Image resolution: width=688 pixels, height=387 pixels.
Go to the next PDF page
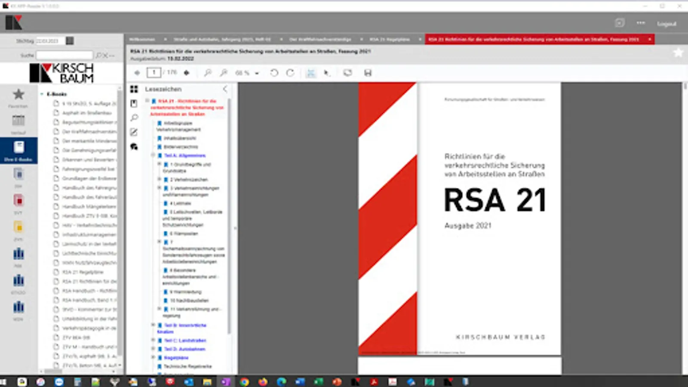pyautogui.click(x=187, y=73)
